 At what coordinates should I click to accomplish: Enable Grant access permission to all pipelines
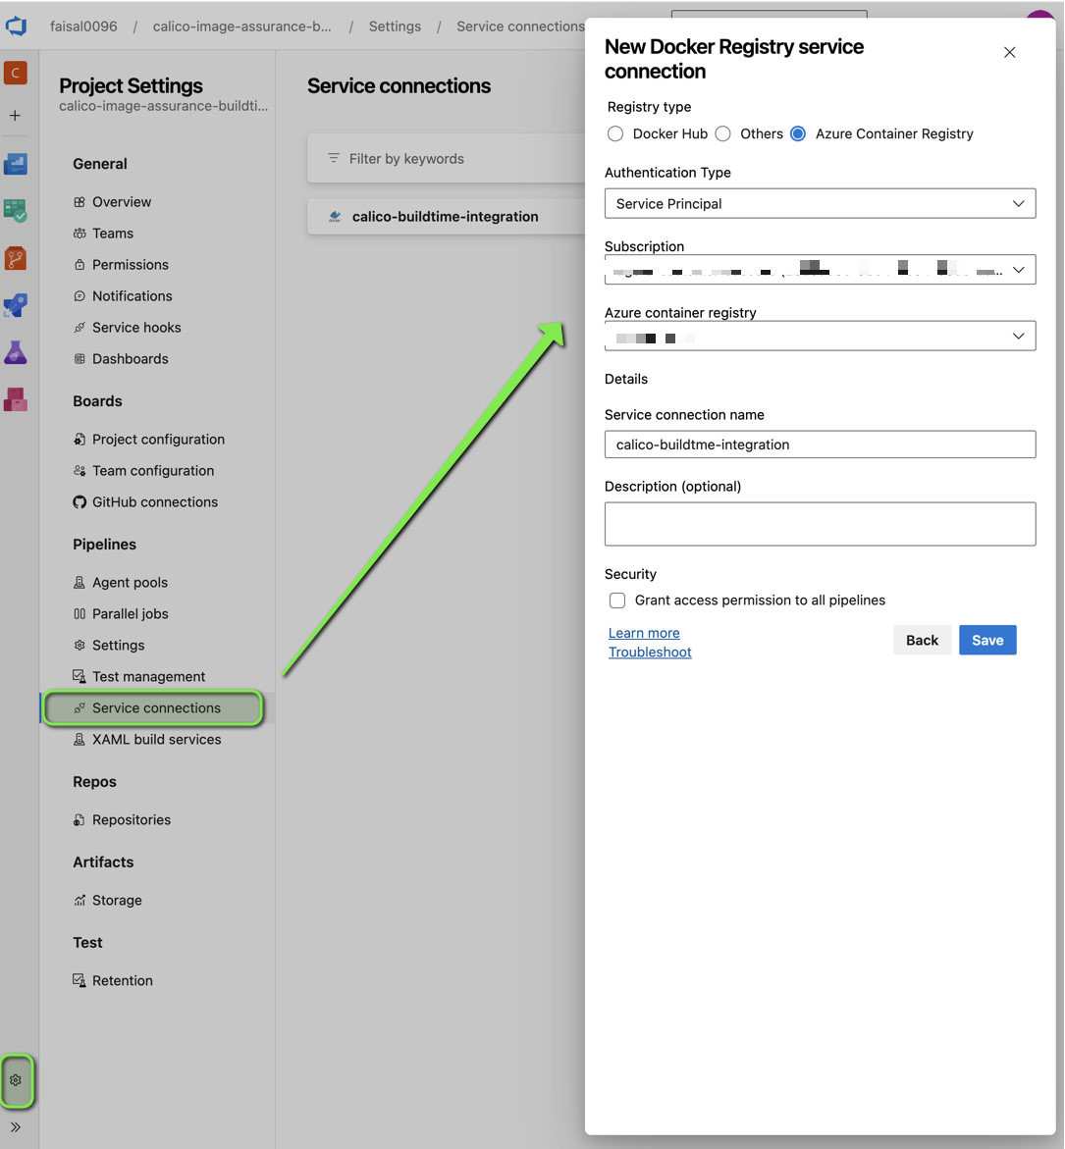click(617, 601)
